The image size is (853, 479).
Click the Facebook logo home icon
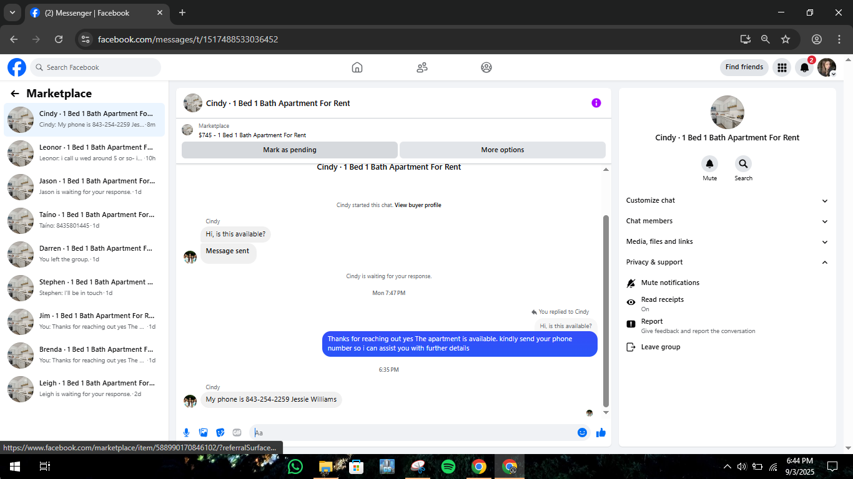pyautogui.click(x=17, y=67)
